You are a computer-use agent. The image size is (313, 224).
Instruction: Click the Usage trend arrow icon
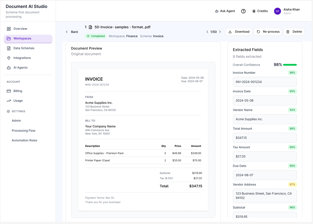click(9, 101)
